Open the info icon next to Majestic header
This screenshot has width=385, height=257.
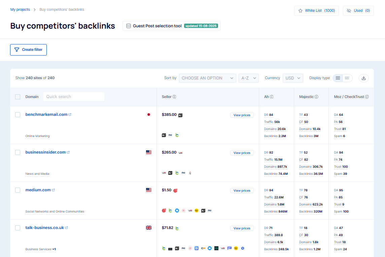316,97
